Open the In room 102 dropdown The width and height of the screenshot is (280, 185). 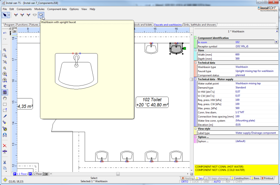[276, 42]
